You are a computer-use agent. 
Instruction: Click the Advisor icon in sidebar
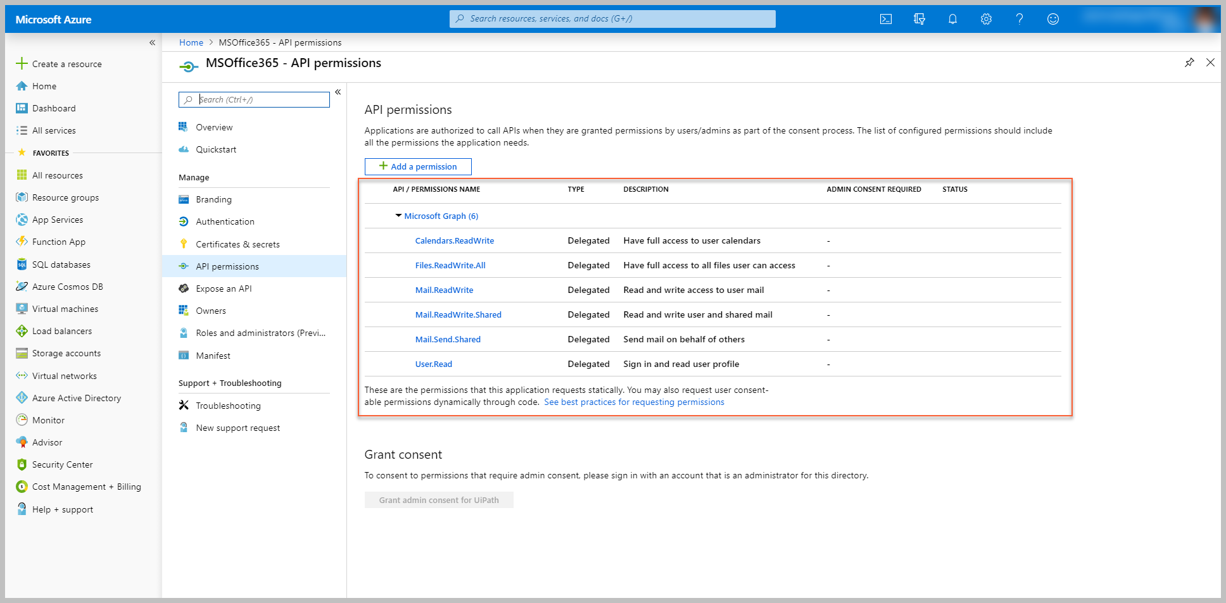[22, 442]
